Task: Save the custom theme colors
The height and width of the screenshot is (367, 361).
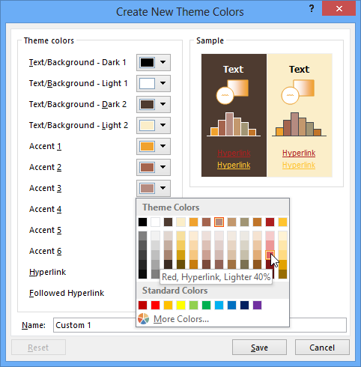Action: click(259, 348)
